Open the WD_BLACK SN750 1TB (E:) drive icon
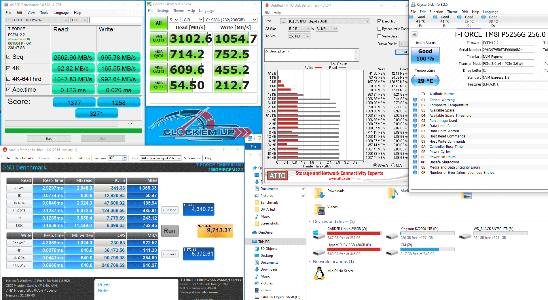This screenshot has width=548, height=300. click(465, 235)
